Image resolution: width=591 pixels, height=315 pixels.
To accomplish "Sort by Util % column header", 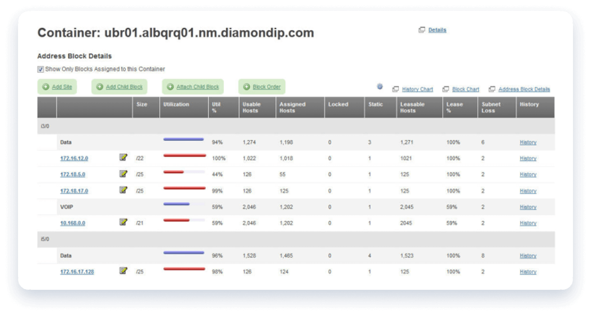I will pos(216,108).
